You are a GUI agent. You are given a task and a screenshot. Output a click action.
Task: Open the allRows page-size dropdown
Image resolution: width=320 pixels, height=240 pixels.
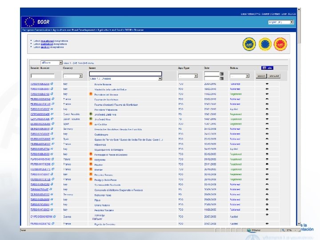(x=52, y=63)
